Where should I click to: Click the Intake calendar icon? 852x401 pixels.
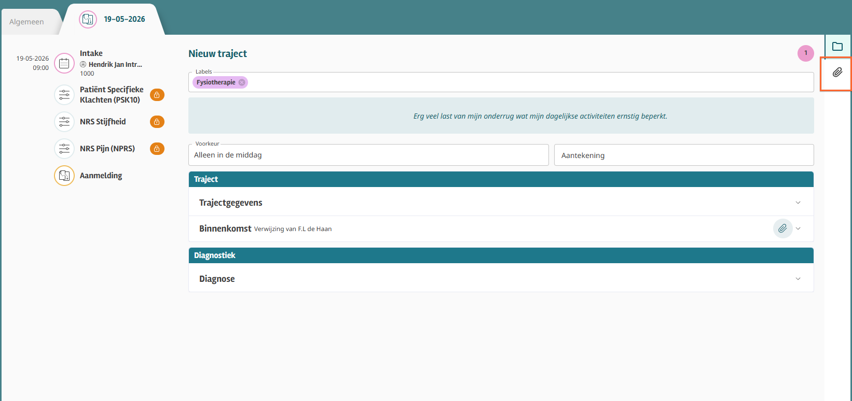[64, 63]
